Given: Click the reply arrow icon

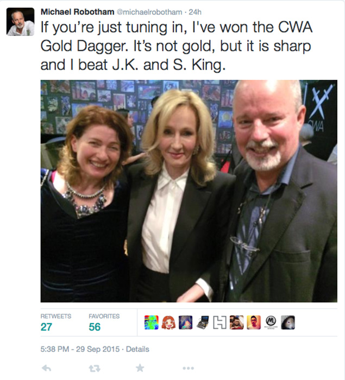Looking at the screenshot, I should (x=46, y=368).
